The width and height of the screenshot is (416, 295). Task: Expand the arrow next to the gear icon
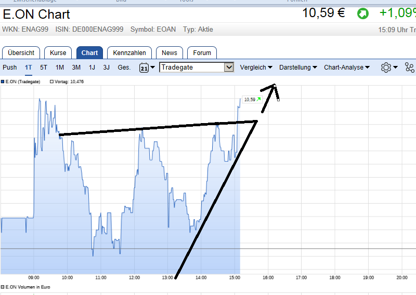coord(395,68)
